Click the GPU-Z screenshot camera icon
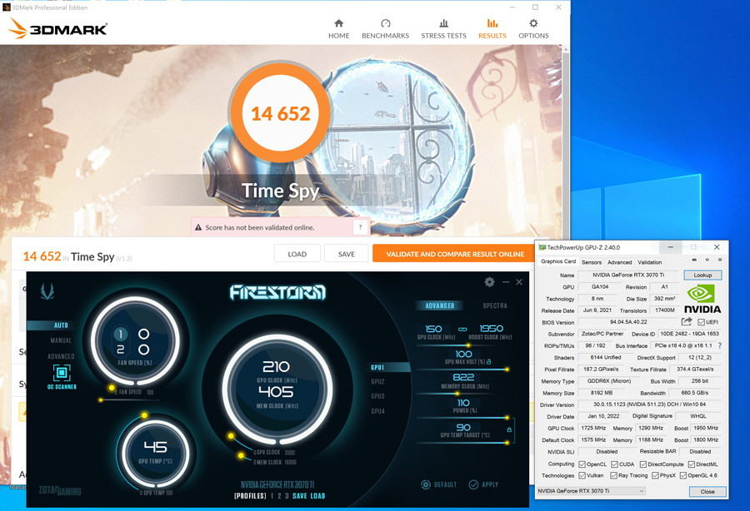 pos(694,260)
